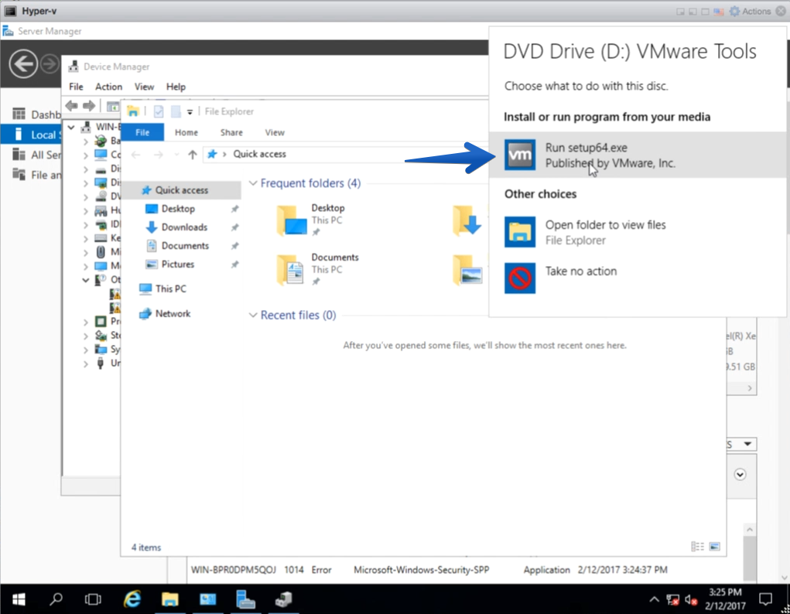The height and width of the screenshot is (614, 790).
Task: Click Server Manager back arrow button
Action: coord(23,64)
